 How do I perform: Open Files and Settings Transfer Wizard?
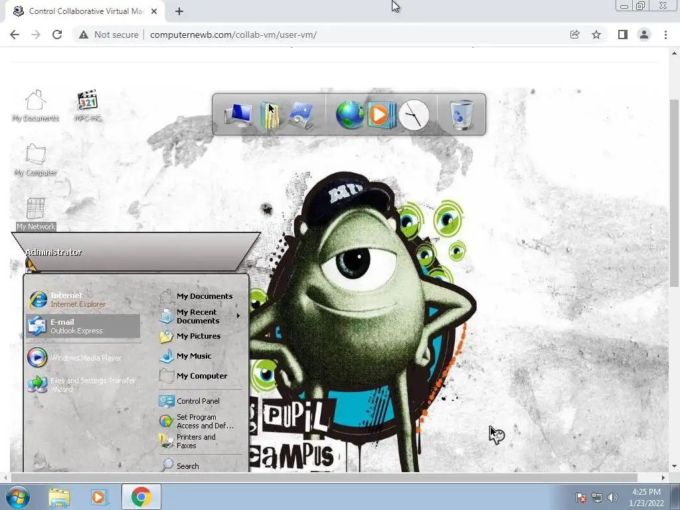click(82, 384)
